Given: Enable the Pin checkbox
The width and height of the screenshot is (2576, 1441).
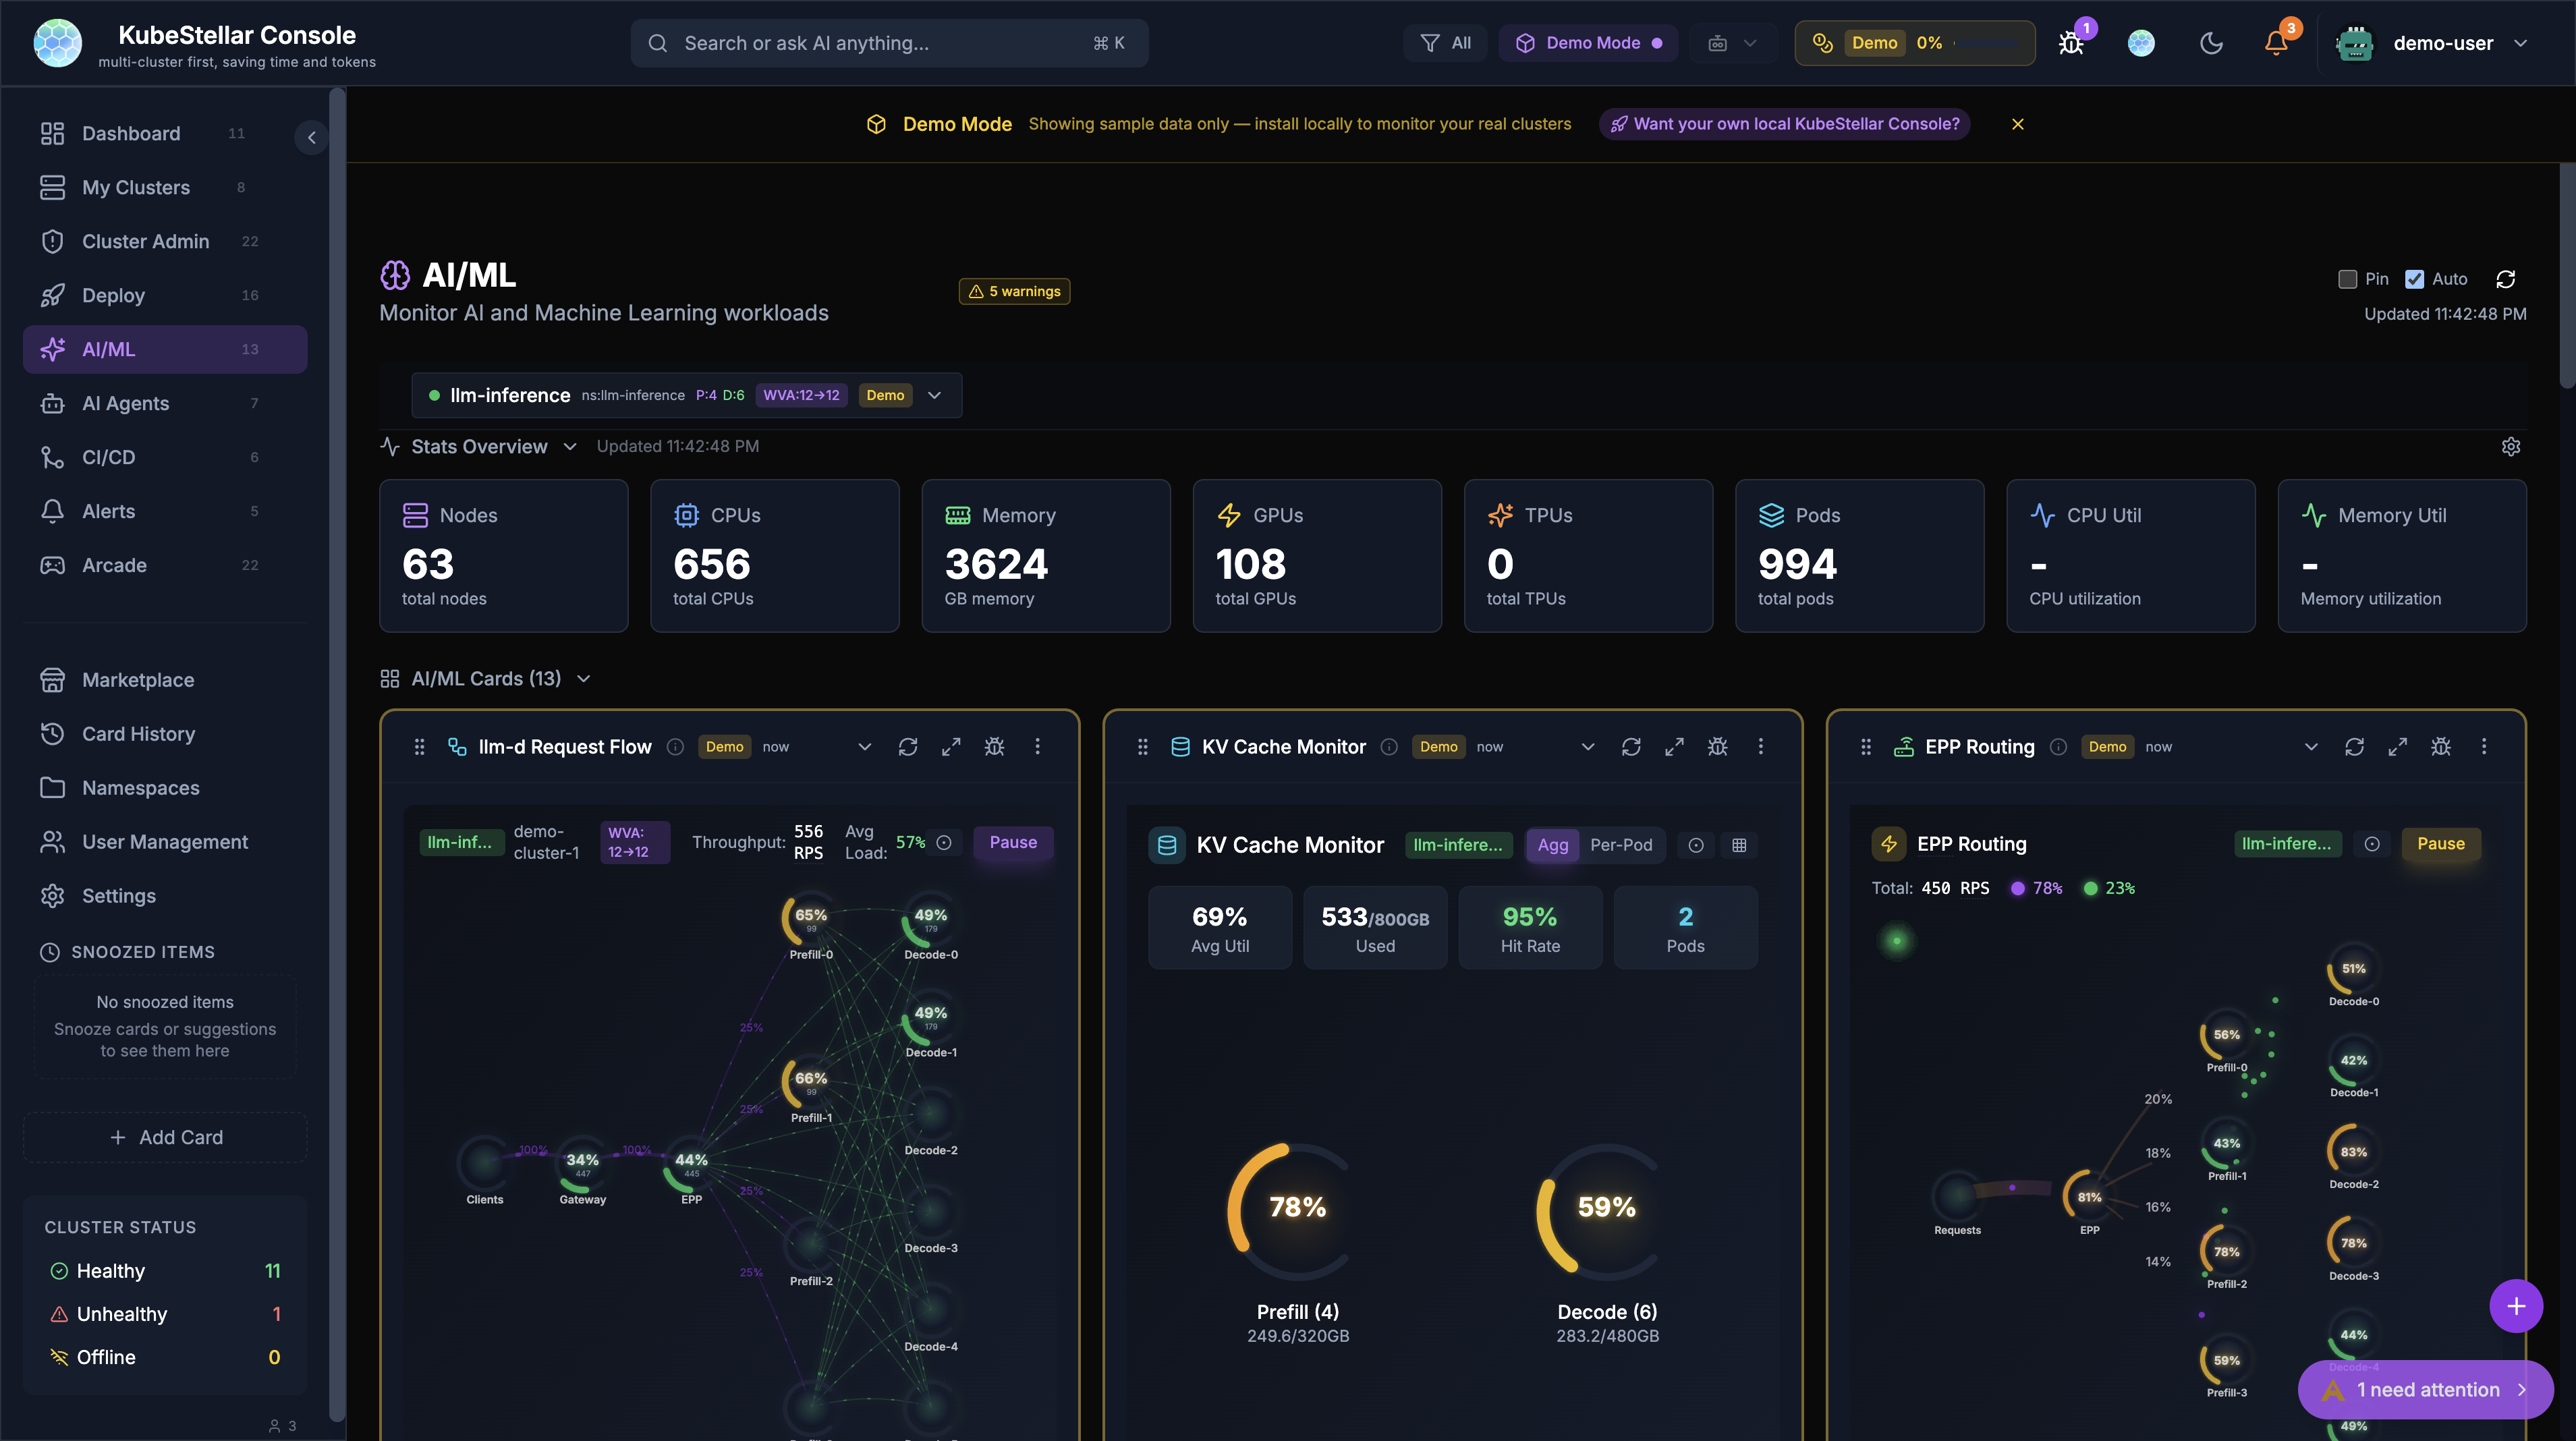Looking at the screenshot, I should [x=2350, y=279].
